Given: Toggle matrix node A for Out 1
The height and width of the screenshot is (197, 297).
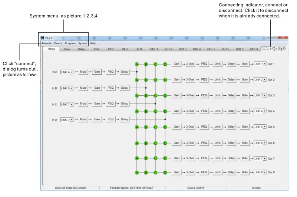Looking at the screenshot, I should pyautogui.click(x=137, y=64).
